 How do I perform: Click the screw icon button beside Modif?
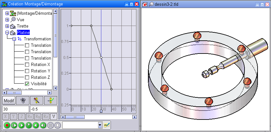click(23, 100)
